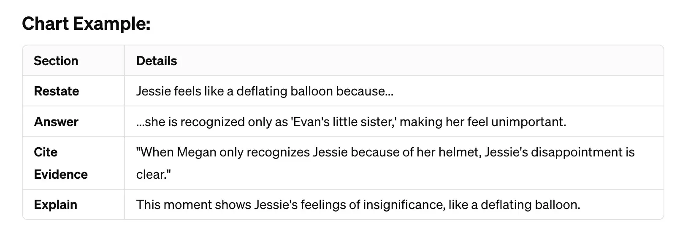Click the word 'unimportant' in the Answer row
The image size is (688, 233).
click(527, 122)
